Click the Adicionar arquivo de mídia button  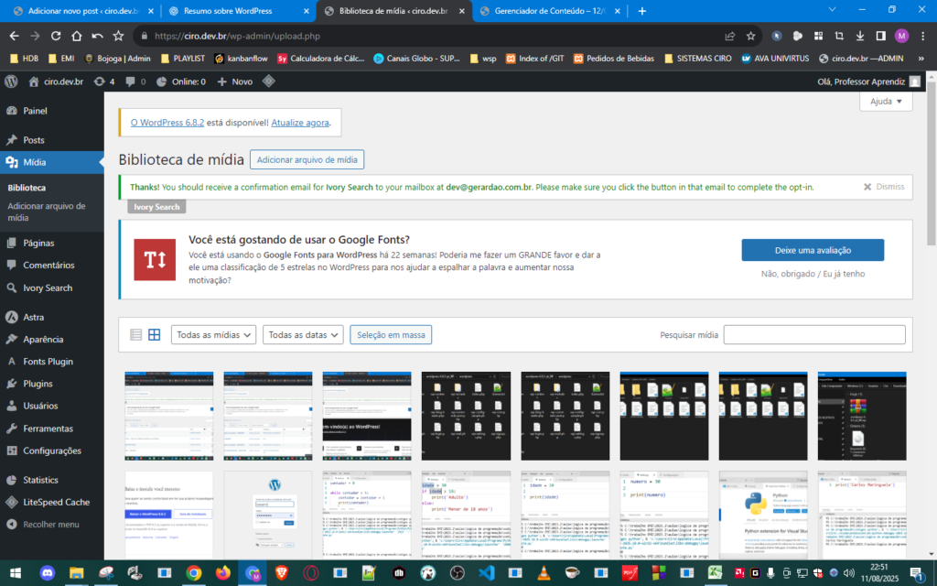307,159
